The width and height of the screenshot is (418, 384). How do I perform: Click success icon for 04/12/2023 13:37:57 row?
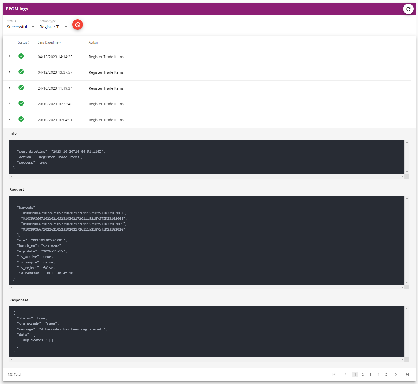click(x=21, y=72)
